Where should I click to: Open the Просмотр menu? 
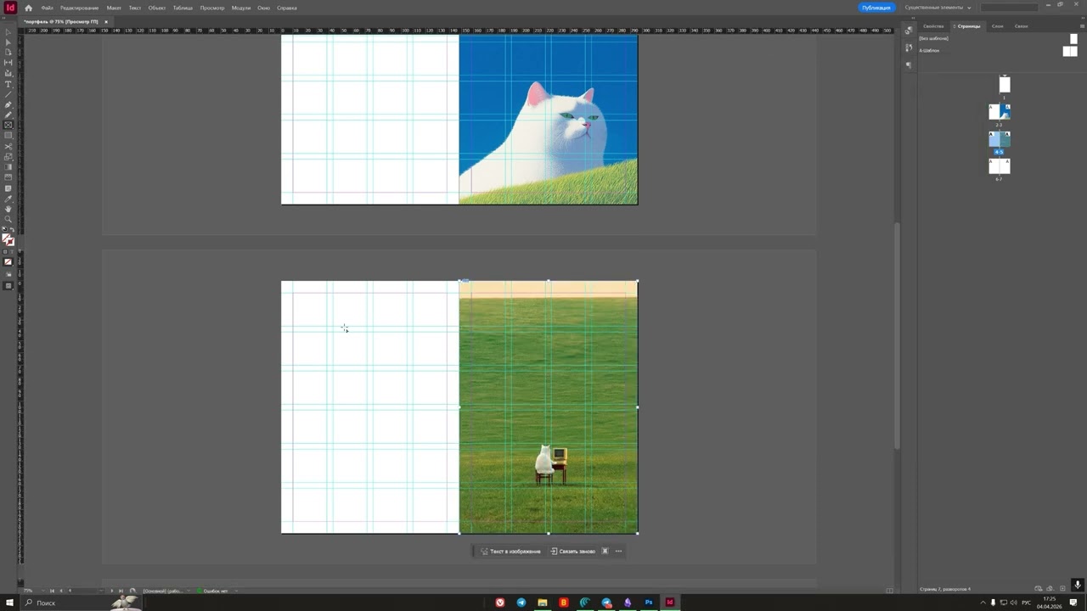tap(212, 8)
